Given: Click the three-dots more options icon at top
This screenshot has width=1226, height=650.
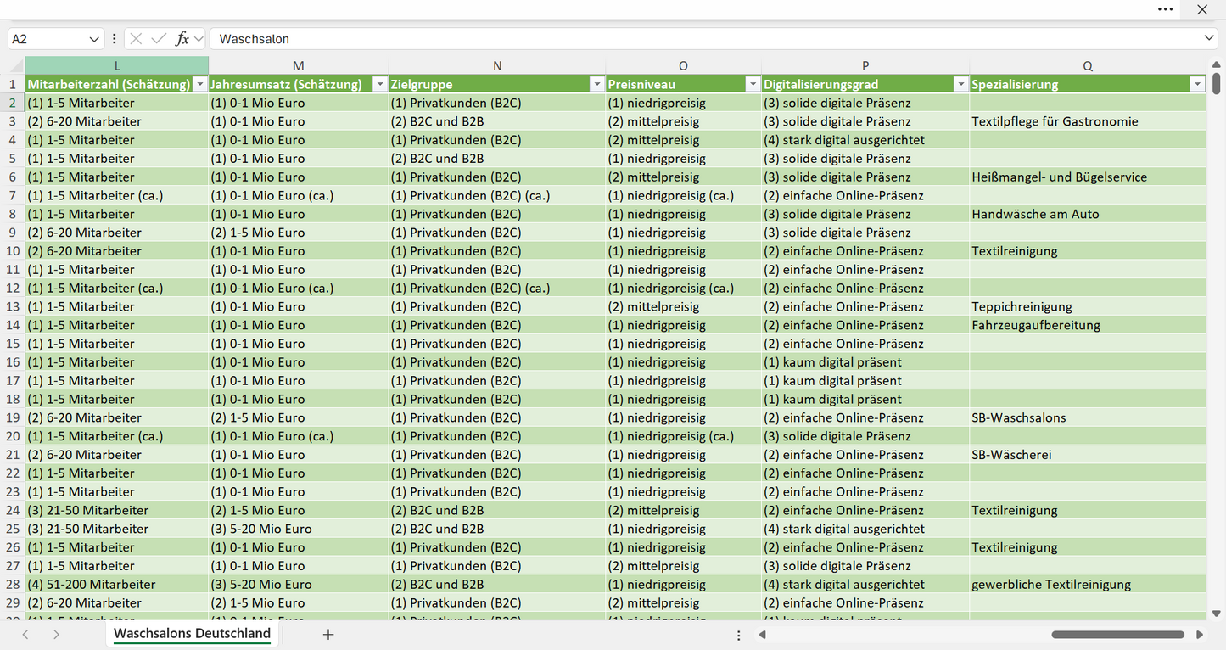Looking at the screenshot, I should pos(1166,9).
